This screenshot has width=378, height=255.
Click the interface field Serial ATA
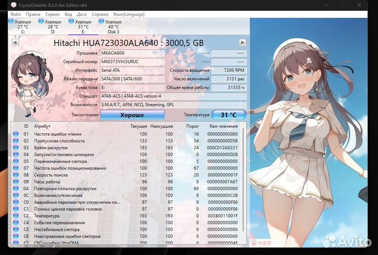point(132,70)
